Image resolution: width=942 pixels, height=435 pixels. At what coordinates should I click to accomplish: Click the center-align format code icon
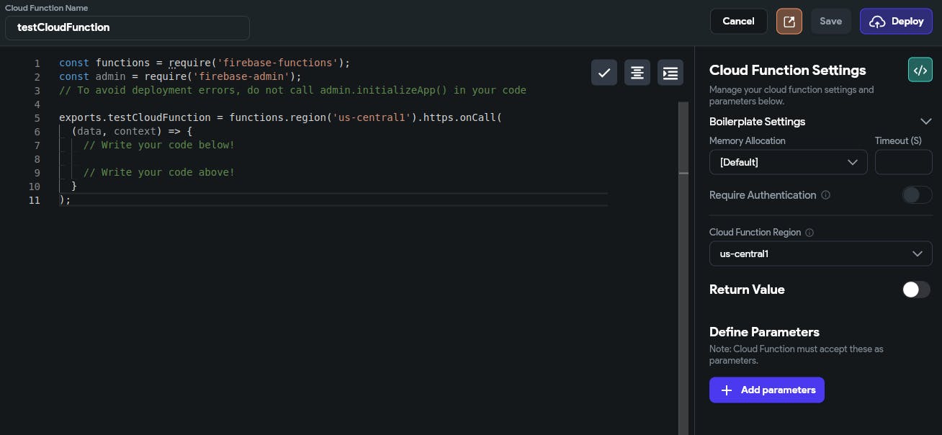(x=637, y=73)
